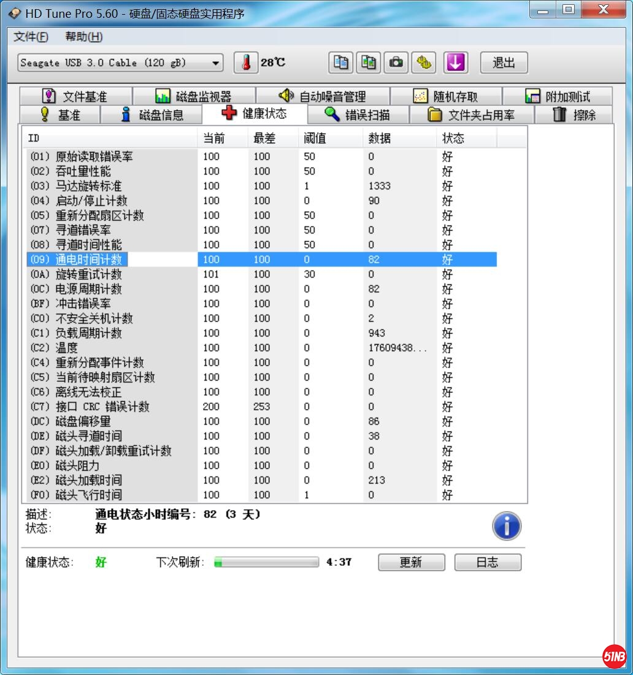Screen dimensions: 633x675
Task: Click the copy screenshot to clipboard icon
Action: [x=369, y=63]
